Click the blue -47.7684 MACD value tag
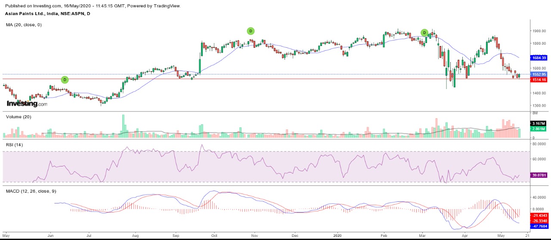This screenshot has height=240, width=551. tap(539, 225)
